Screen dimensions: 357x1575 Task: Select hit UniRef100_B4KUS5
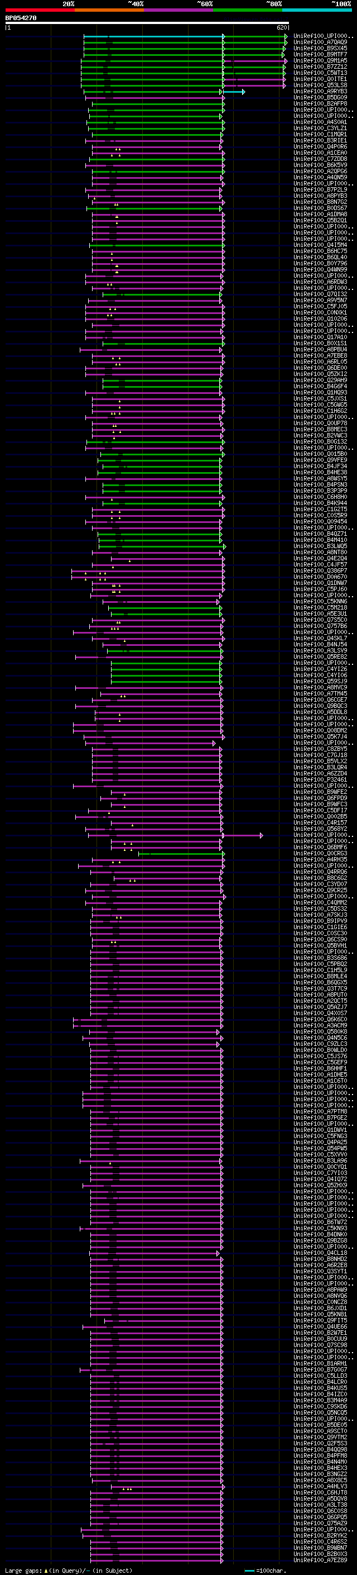320,1388
